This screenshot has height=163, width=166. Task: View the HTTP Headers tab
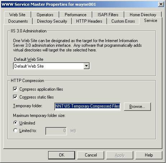tap(89, 21)
